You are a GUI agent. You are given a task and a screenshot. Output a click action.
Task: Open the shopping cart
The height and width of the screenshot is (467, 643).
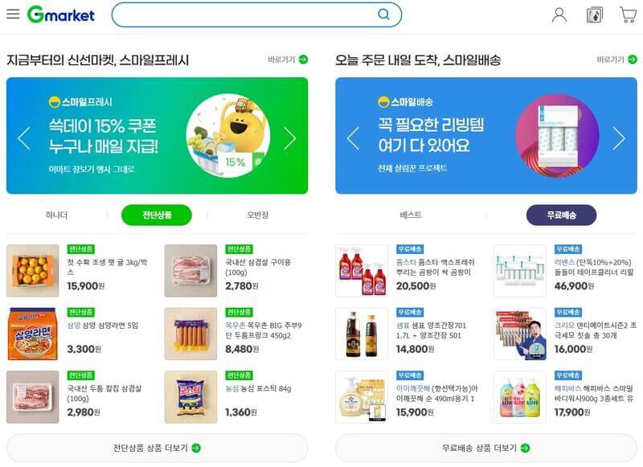point(628,14)
